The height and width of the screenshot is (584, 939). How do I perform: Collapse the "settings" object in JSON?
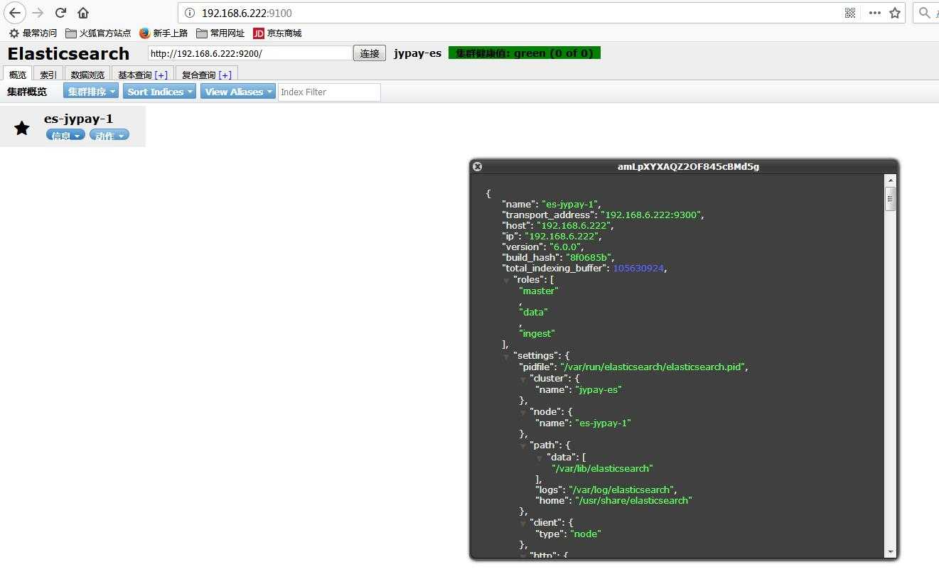pyautogui.click(x=507, y=356)
